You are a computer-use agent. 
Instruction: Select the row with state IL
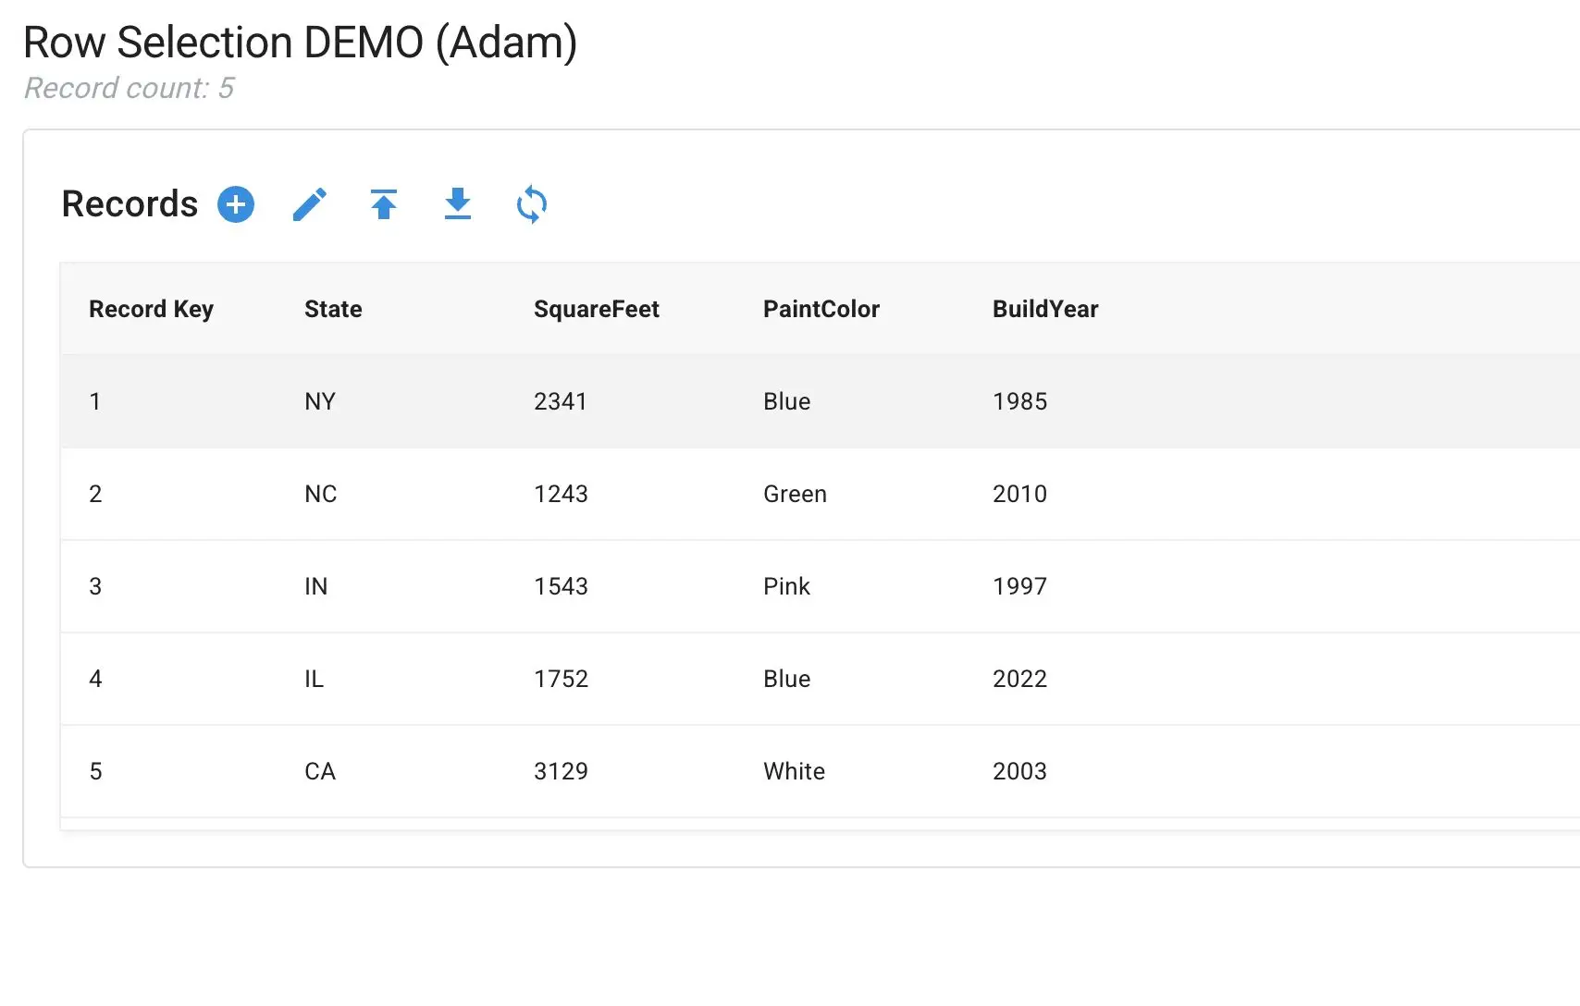coord(314,679)
